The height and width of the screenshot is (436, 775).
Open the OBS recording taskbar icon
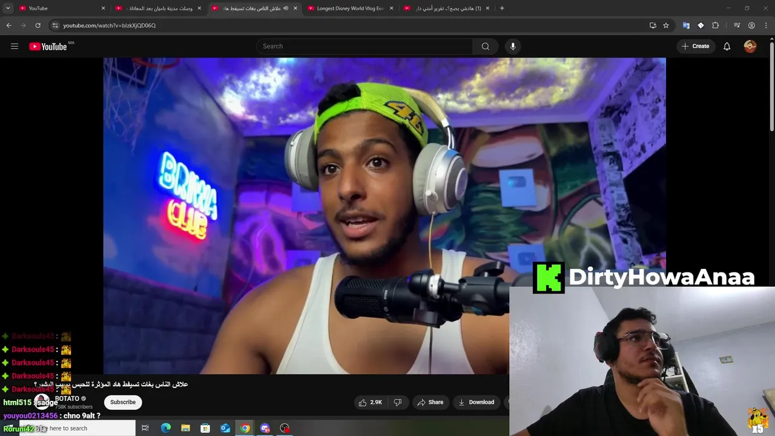pos(285,428)
